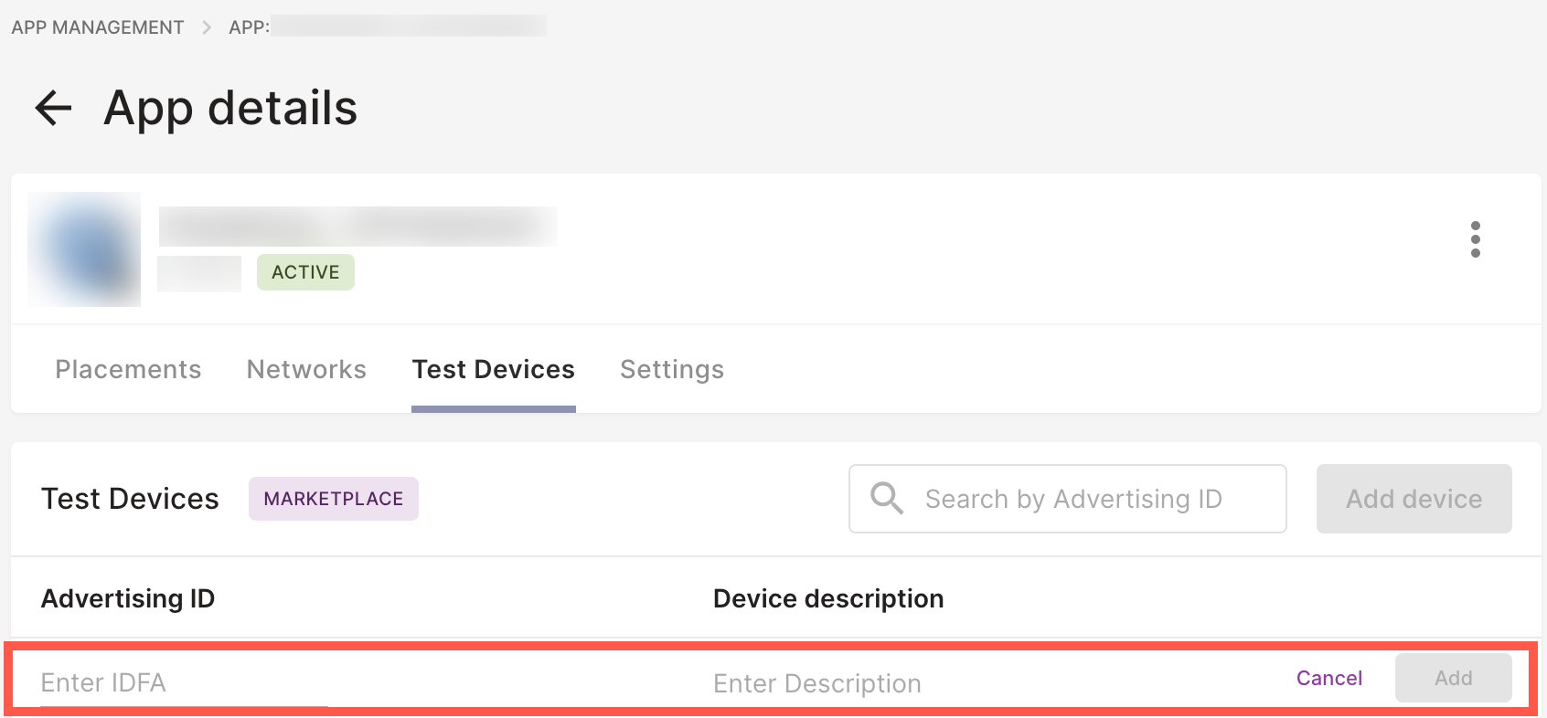Click the app icon thumbnail
Viewport: 1547px width, 718px height.
[x=83, y=248]
